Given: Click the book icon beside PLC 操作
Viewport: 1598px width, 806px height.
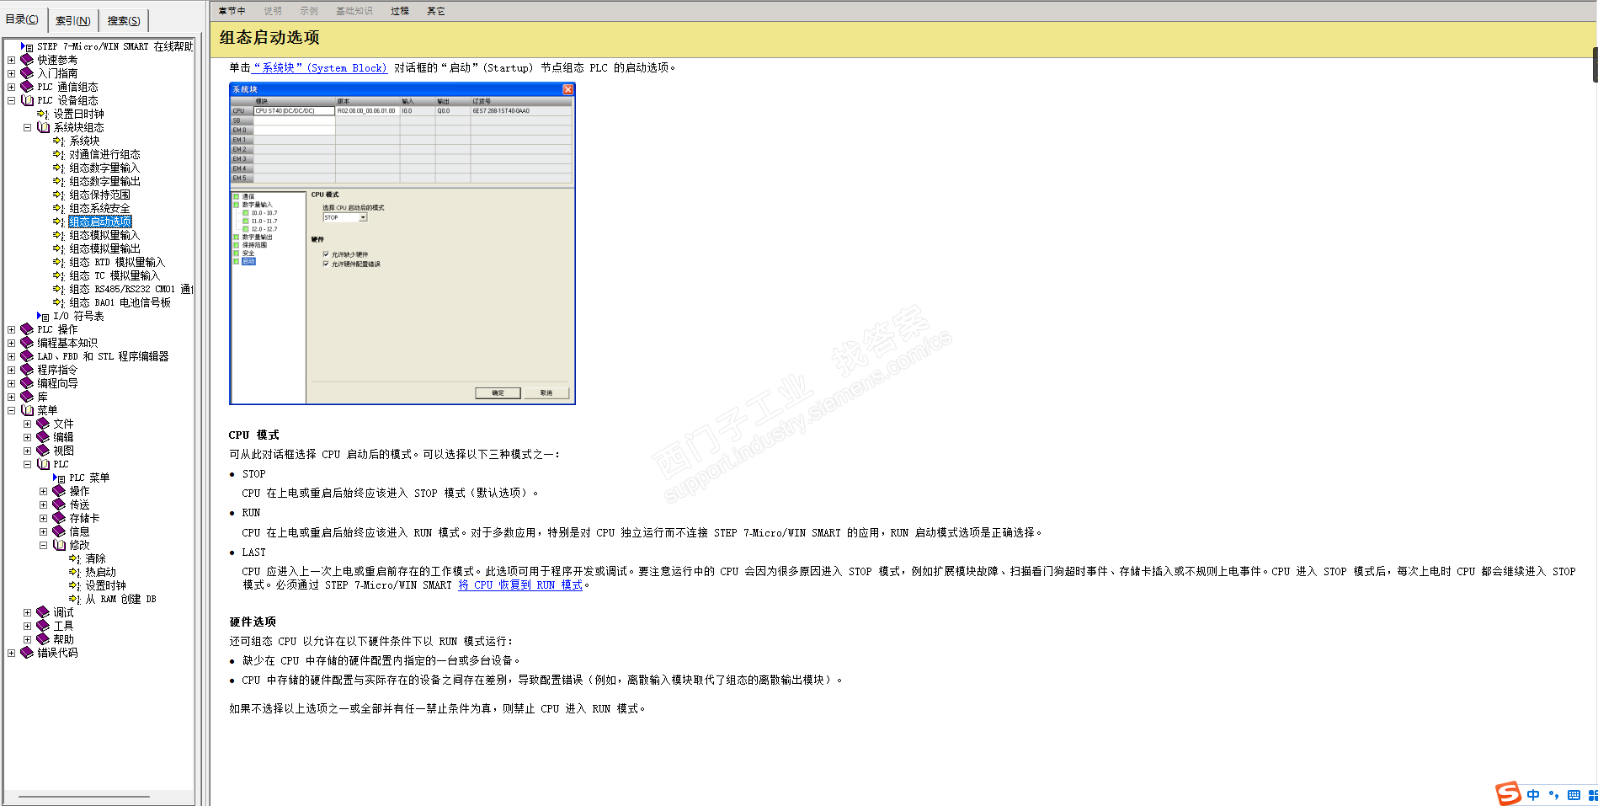Looking at the screenshot, I should [27, 329].
